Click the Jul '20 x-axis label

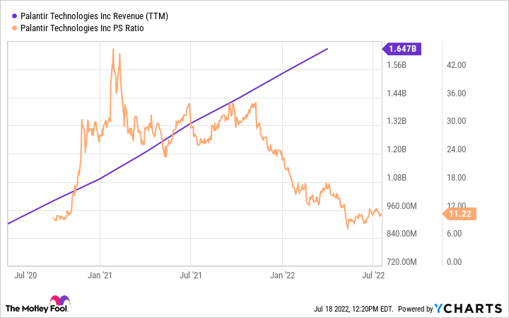coord(25,276)
